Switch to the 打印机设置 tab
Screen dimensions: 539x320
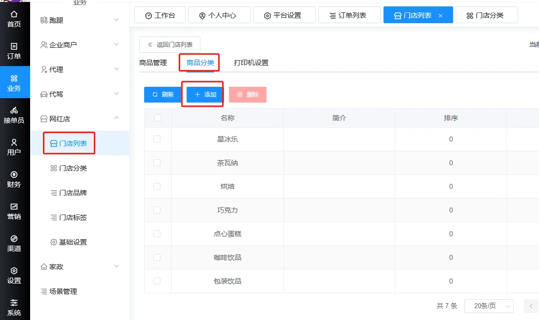pyautogui.click(x=251, y=63)
